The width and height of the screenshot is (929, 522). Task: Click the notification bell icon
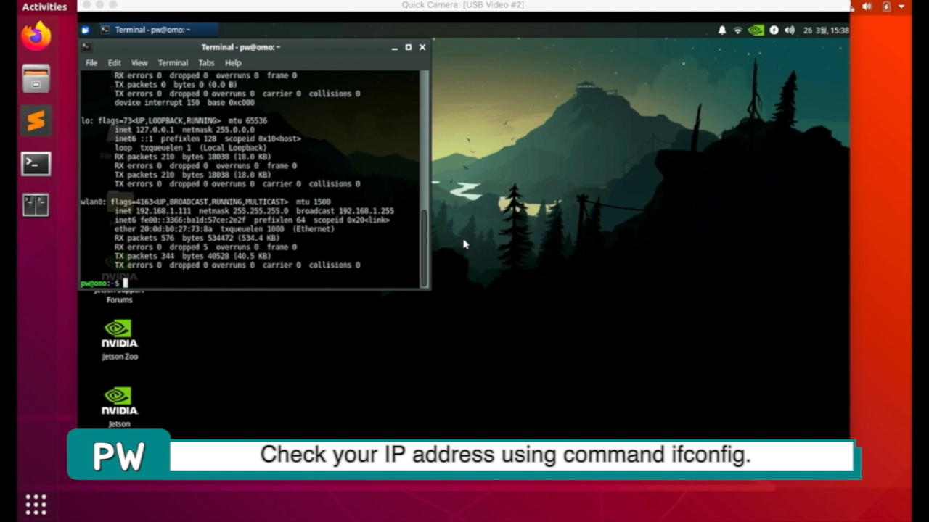pyautogui.click(x=722, y=30)
